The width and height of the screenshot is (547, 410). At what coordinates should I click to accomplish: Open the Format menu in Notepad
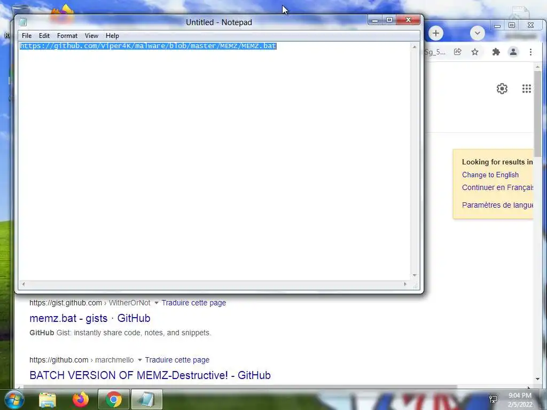pos(67,36)
